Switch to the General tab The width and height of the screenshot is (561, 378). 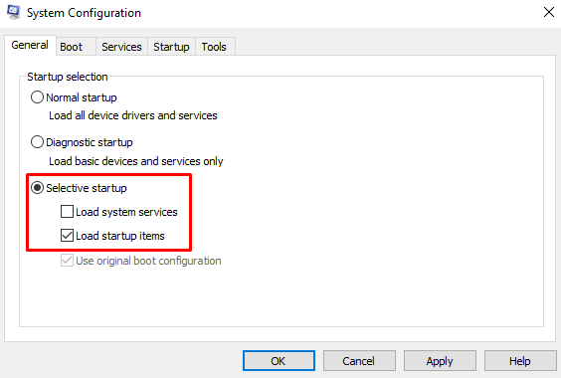coord(30,46)
